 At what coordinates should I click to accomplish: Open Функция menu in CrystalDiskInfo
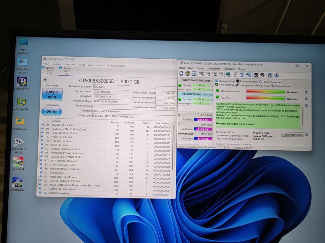pyautogui.click(x=70, y=64)
